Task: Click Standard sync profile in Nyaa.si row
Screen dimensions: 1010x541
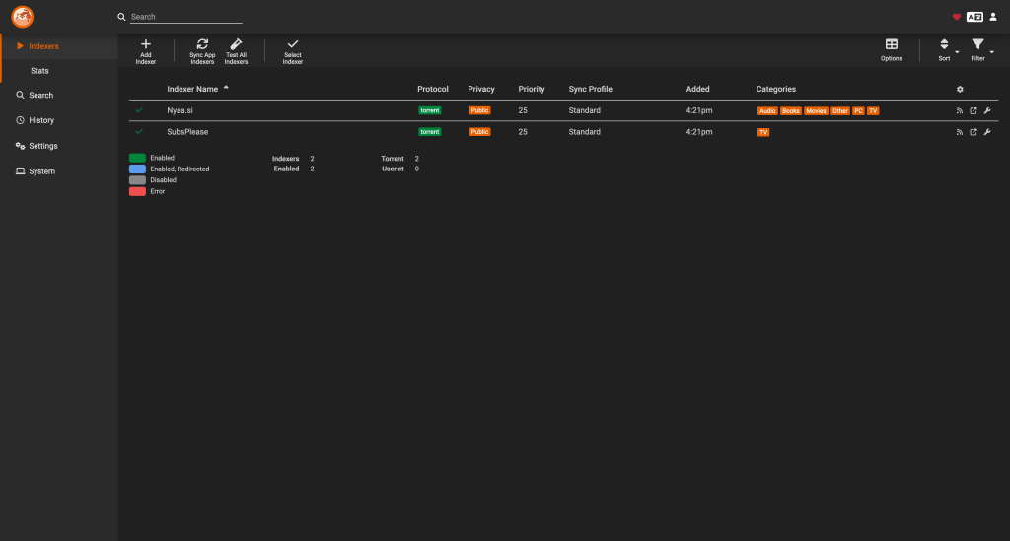Action: tap(584, 110)
